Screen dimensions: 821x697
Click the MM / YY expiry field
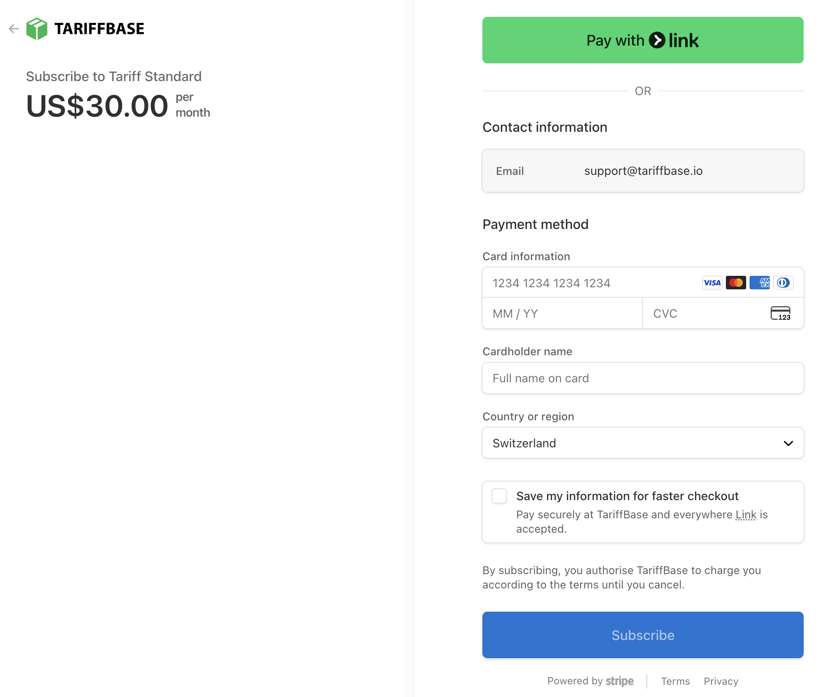coord(562,313)
